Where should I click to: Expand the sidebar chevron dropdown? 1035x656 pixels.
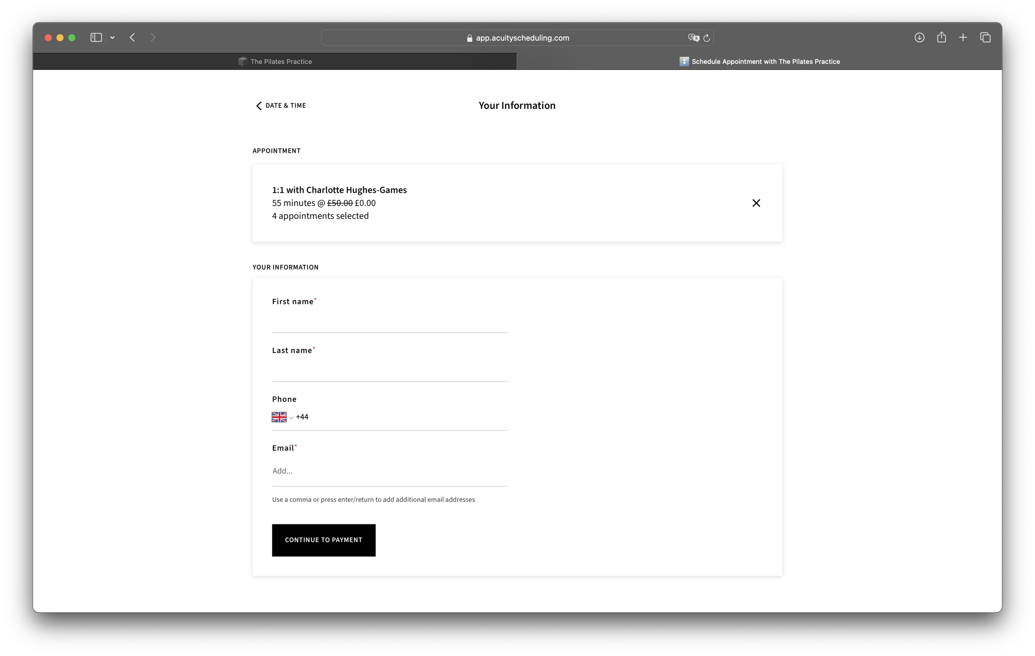[x=112, y=37]
